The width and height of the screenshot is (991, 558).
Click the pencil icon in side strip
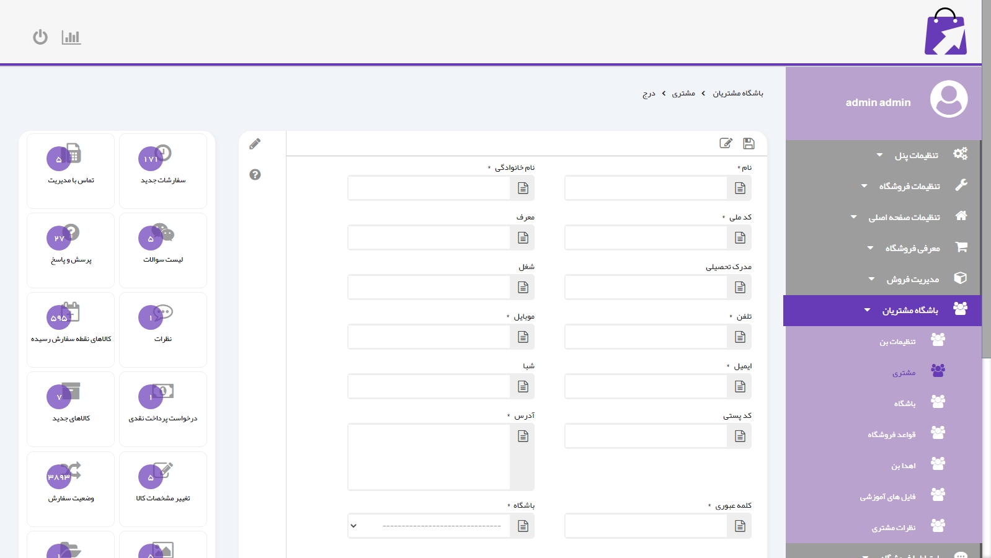(255, 144)
